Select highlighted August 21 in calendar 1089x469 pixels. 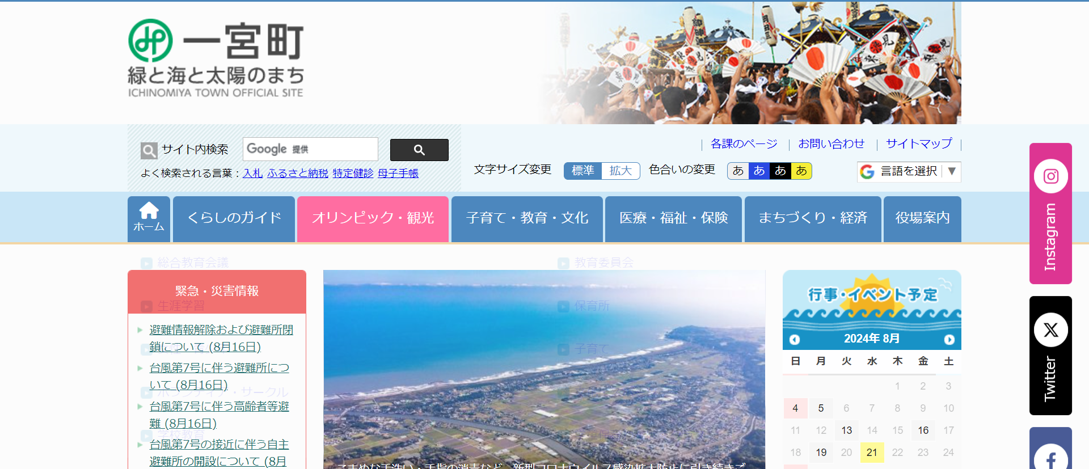pyautogui.click(x=872, y=453)
